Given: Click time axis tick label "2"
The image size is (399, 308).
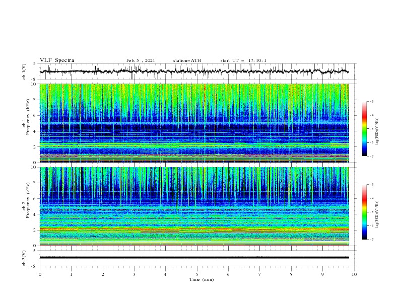Looking at the screenshot, I should point(103,274).
